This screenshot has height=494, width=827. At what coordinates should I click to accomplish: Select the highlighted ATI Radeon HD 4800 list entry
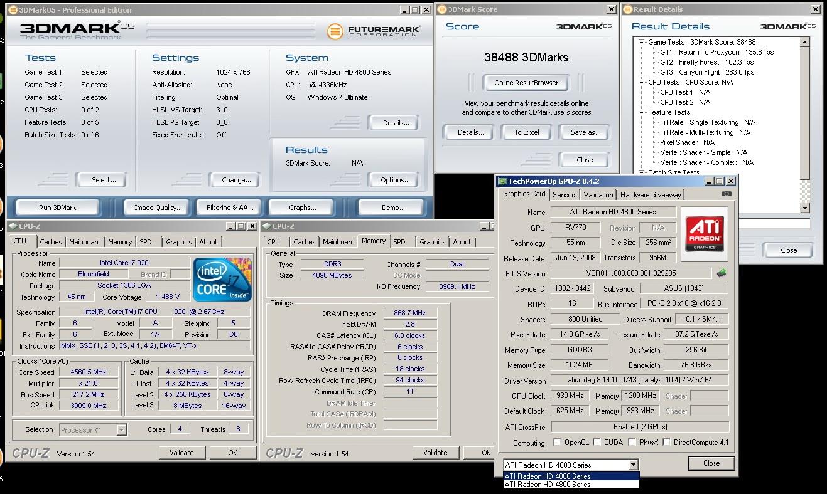point(571,476)
